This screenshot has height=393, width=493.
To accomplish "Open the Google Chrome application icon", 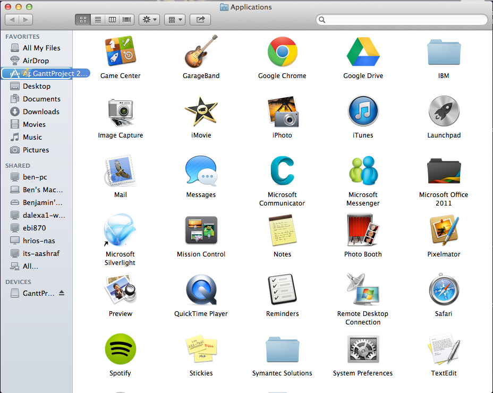I will [x=282, y=52].
